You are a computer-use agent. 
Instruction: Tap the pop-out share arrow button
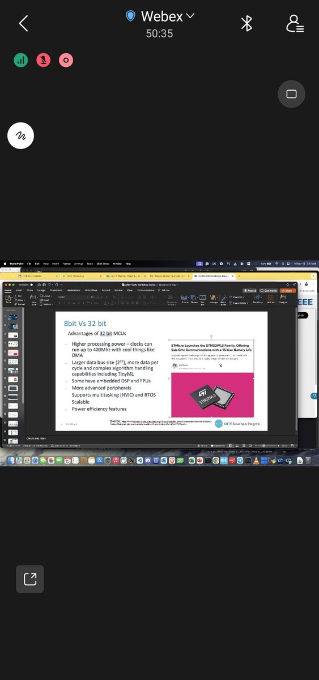click(30, 579)
